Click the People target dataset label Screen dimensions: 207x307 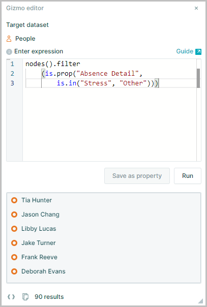point(25,39)
